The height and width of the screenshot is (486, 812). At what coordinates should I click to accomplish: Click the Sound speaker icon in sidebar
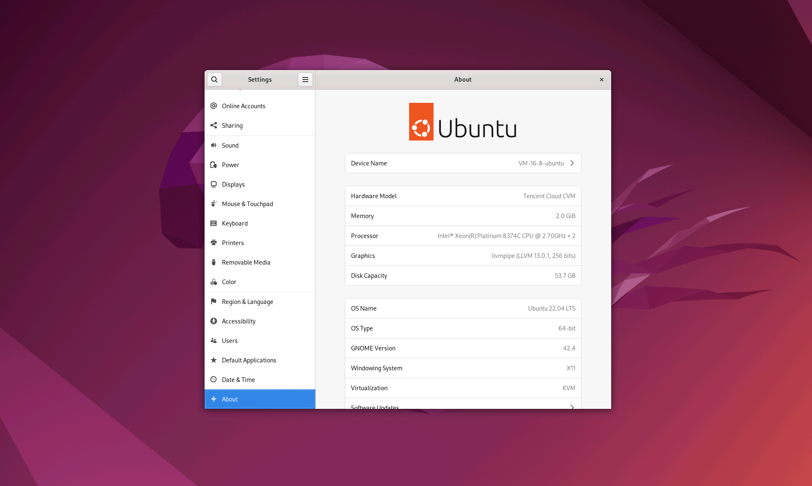click(214, 145)
